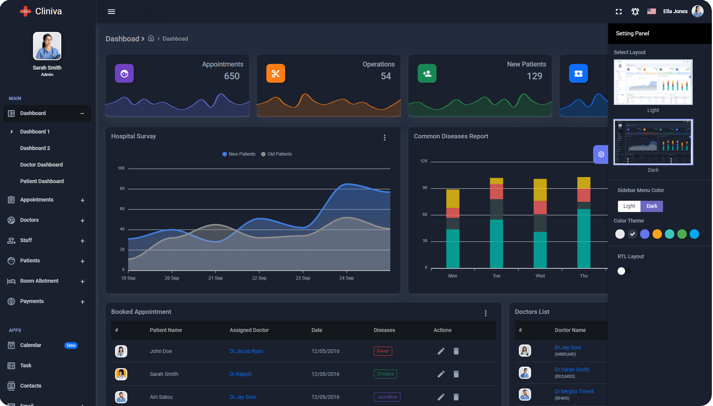
Task: Click the Calendar sidebar icon
Action: point(11,345)
